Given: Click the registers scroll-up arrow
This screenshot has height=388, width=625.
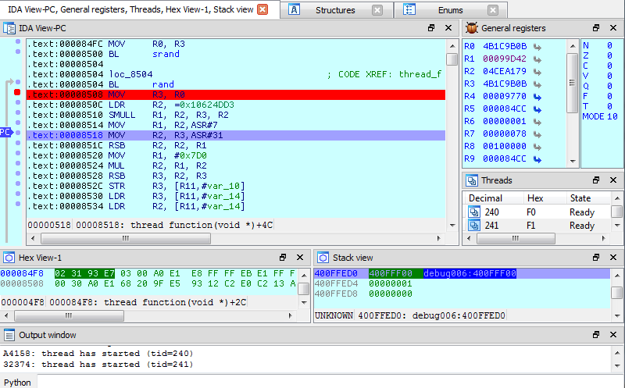Looking at the screenshot, I should pyautogui.click(x=573, y=46).
